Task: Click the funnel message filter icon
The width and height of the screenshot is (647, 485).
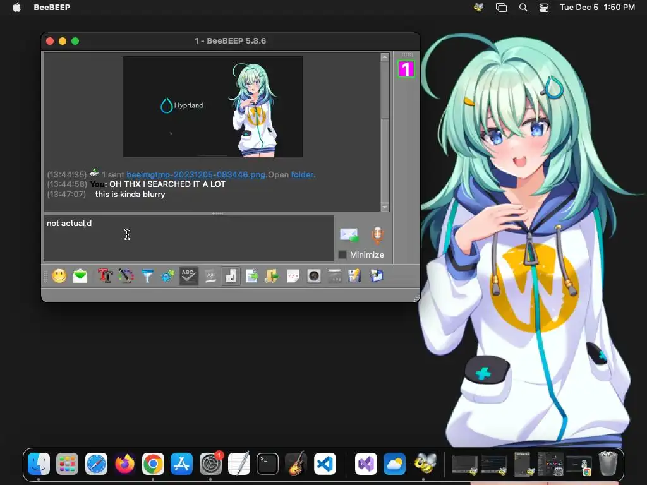Action: pyautogui.click(x=147, y=276)
